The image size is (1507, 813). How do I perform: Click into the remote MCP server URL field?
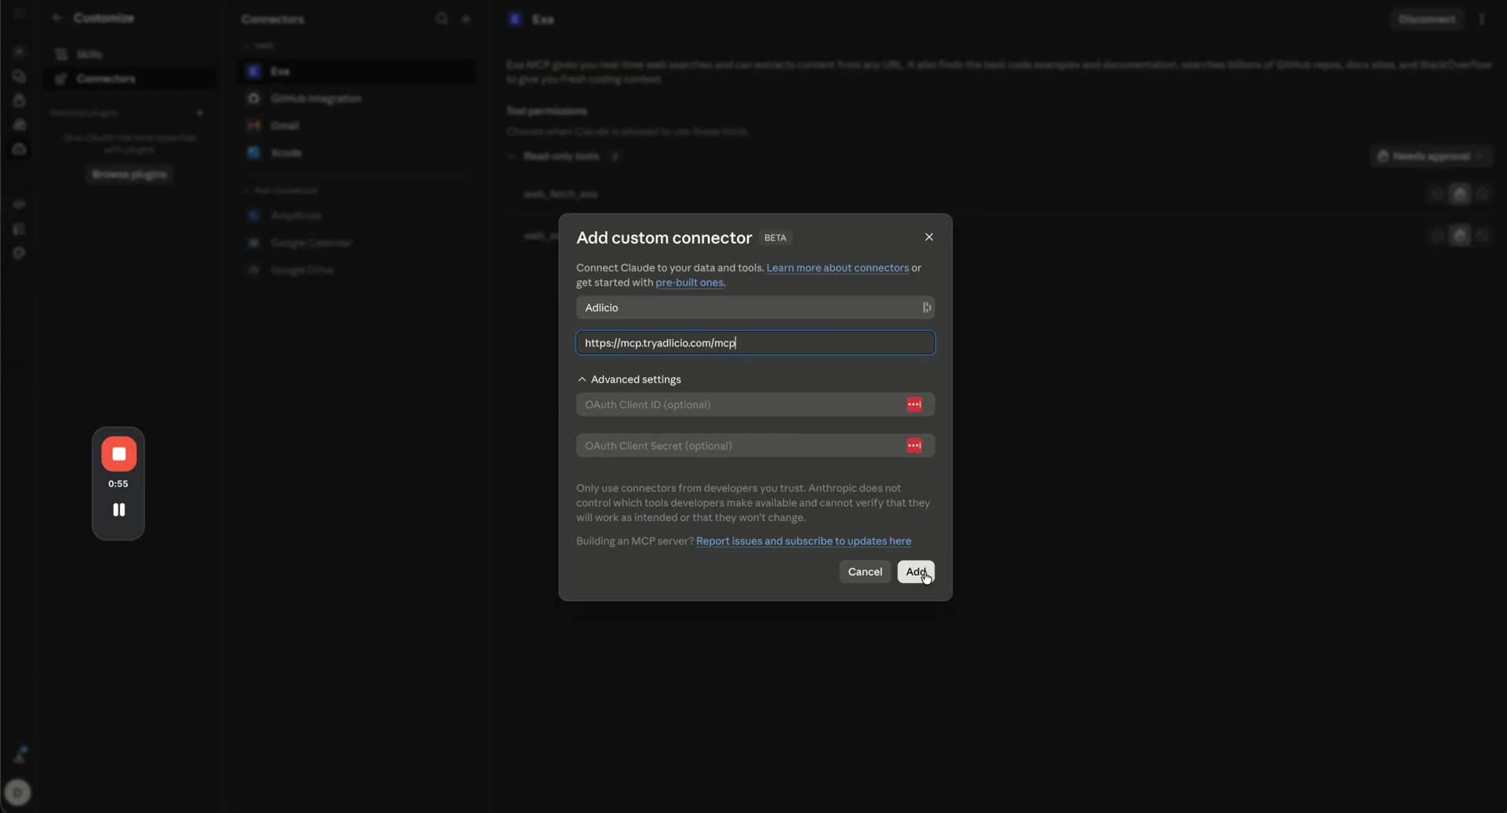click(x=755, y=343)
